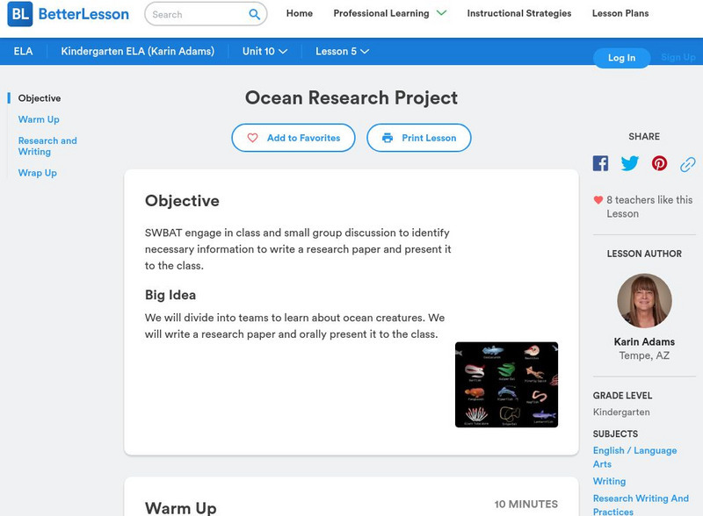This screenshot has height=516, width=703.
Task: Share lesson on Twitter
Action: [629, 163]
